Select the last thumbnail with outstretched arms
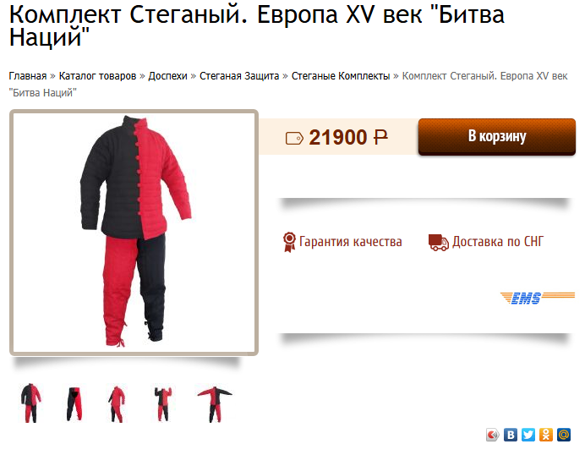 click(x=215, y=404)
